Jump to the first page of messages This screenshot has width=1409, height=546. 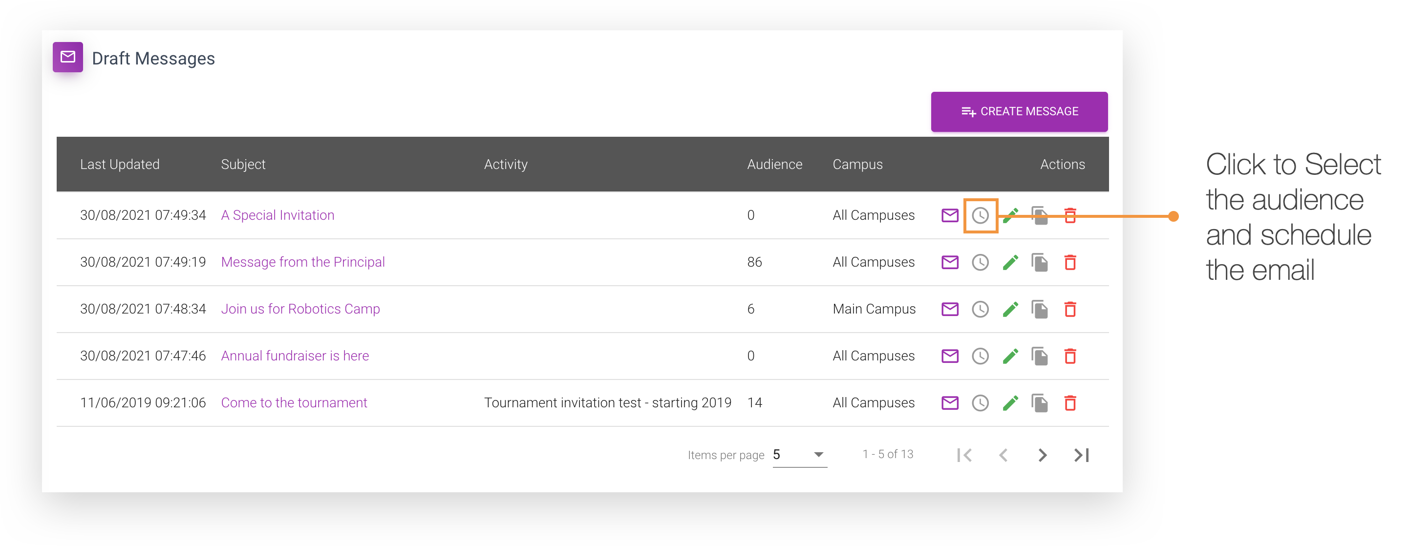pos(965,454)
